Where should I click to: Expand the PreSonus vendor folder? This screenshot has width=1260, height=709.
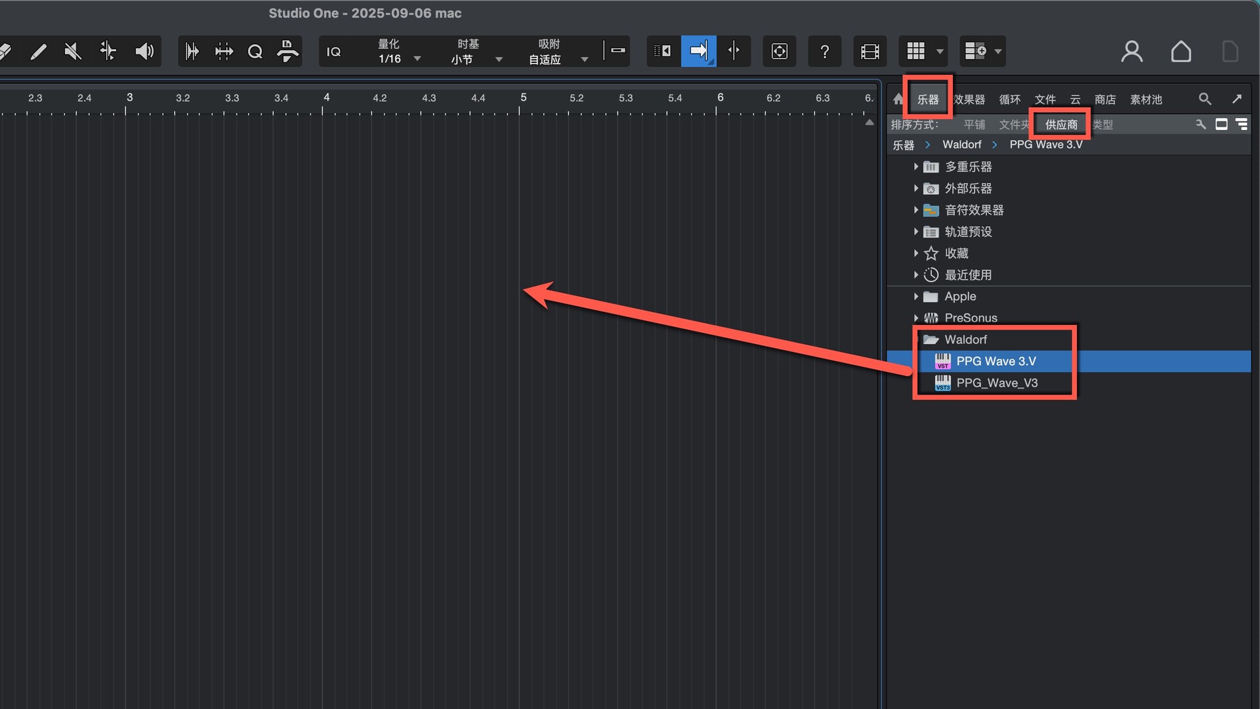915,318
